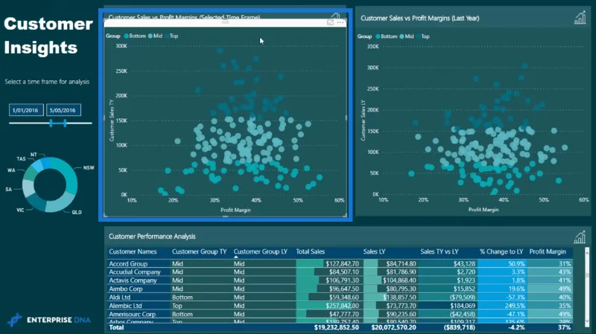The height and width of the screenshot is (334, 596).
Task: Sort by Customer Names column header
Action: tap(133, 251)
